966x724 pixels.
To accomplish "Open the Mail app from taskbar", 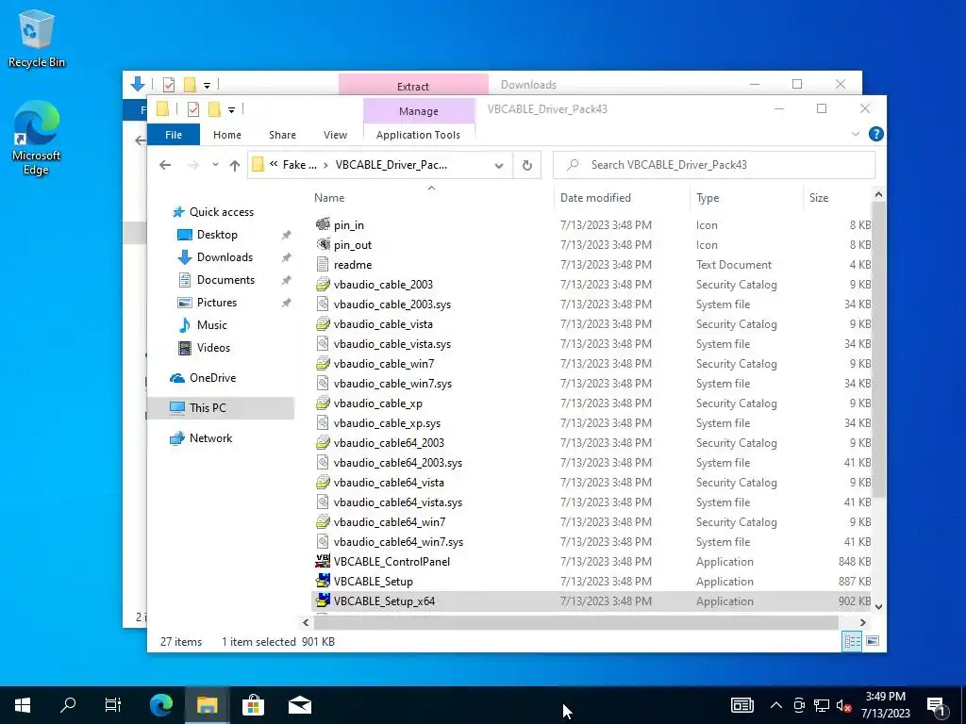I will pyautogui.click(x=300, y=705).
